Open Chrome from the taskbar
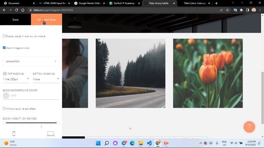264x148 pixels. point(158,143)
